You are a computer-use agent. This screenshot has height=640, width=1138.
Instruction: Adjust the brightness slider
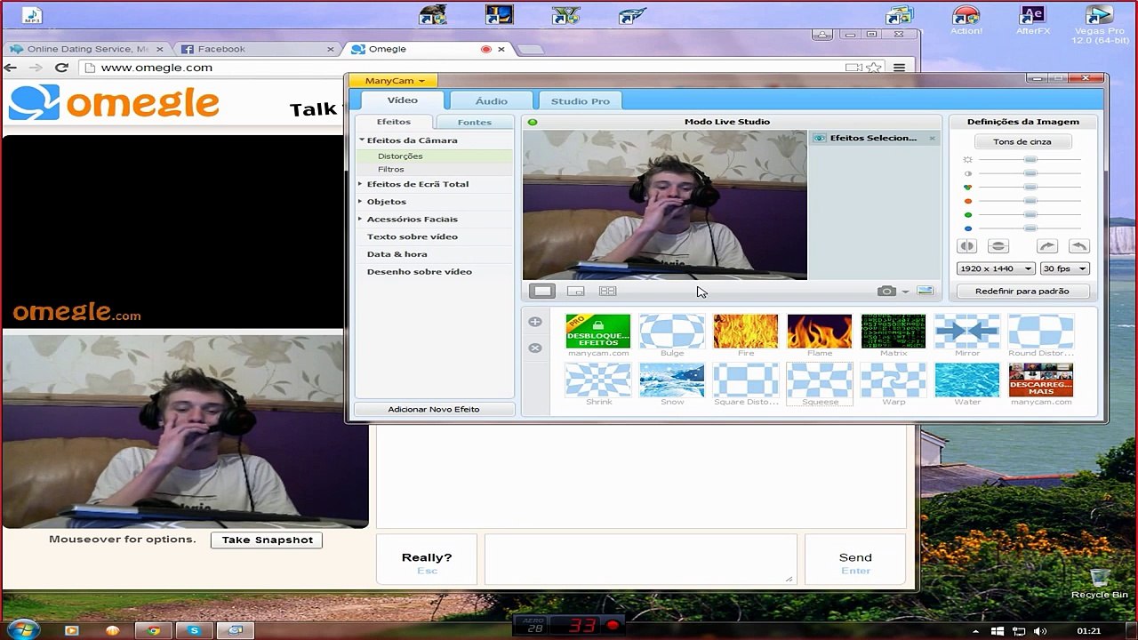click(1030, 159)
